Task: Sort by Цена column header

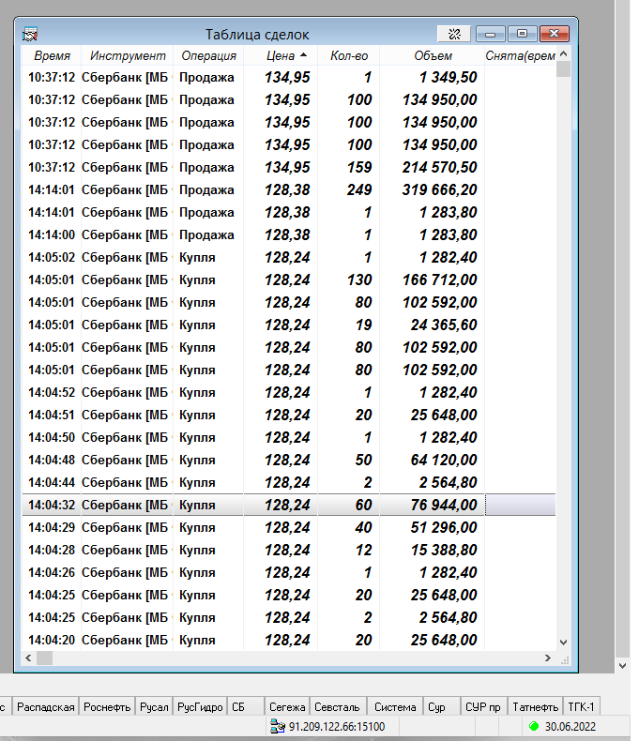Action: 281,55
